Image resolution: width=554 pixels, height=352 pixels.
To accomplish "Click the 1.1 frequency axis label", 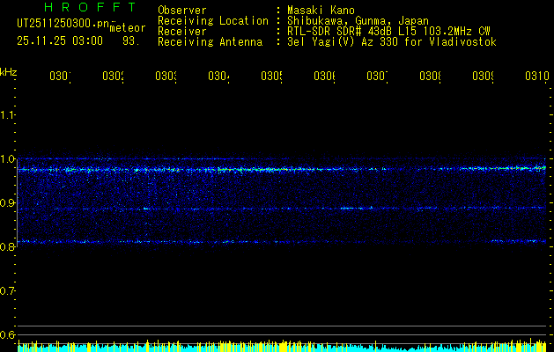I will pos(7,114).
